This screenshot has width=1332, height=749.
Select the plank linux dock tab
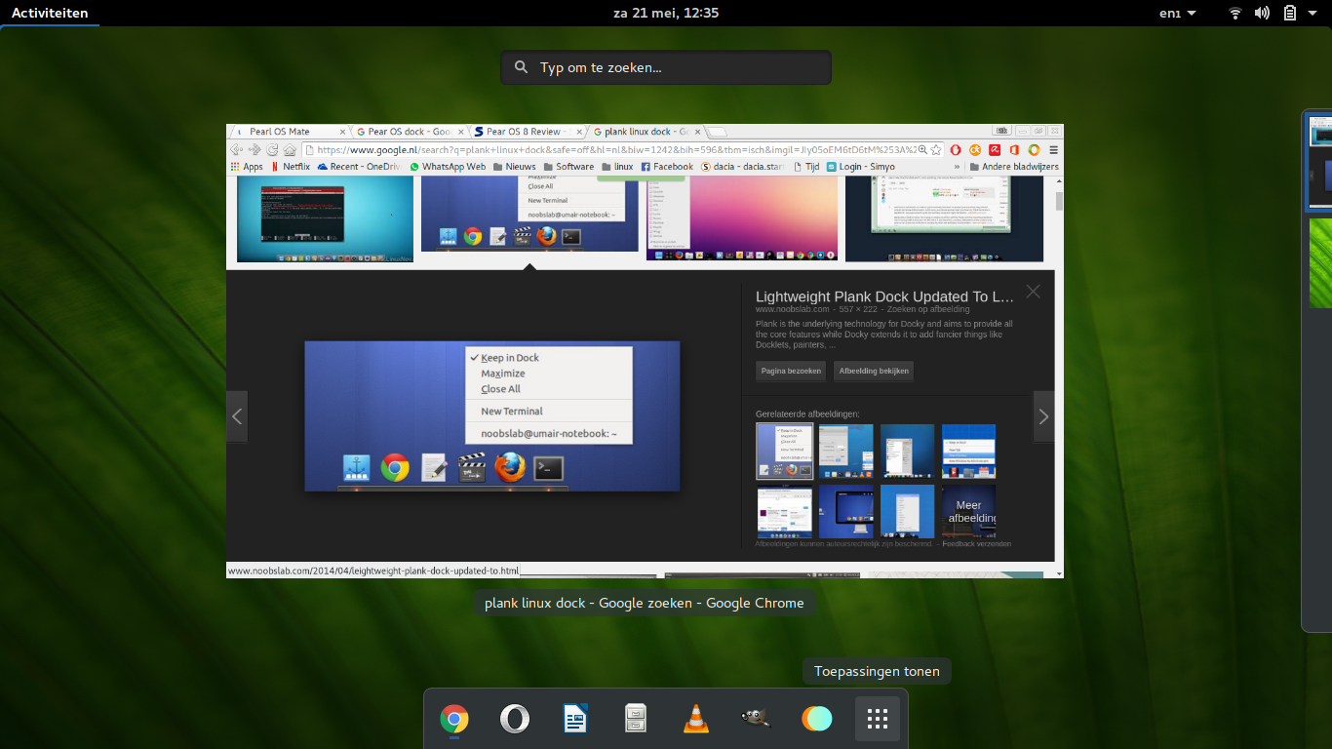point(647,132)
